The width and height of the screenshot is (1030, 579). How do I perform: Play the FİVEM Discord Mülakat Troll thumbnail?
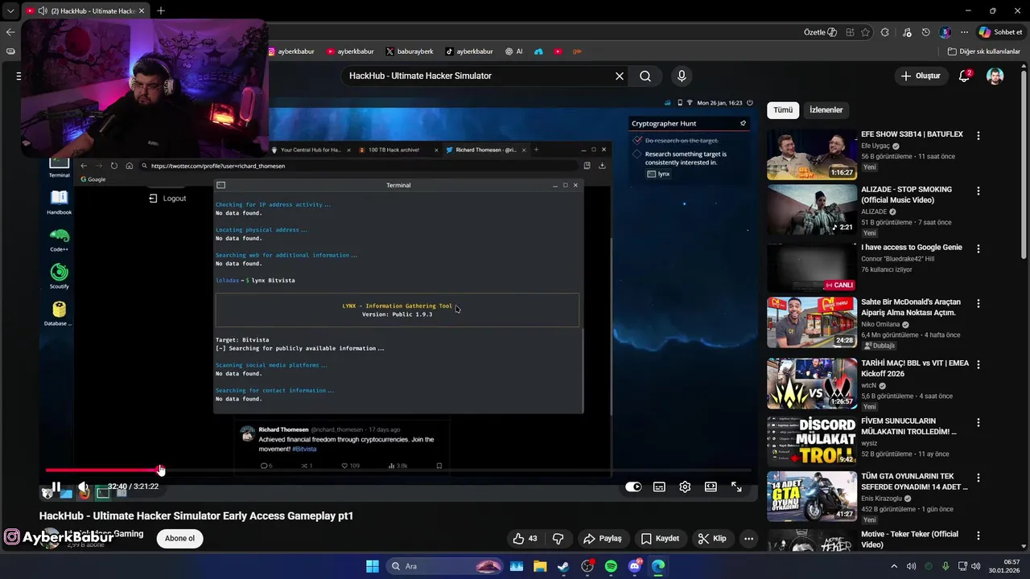point(812,441)
